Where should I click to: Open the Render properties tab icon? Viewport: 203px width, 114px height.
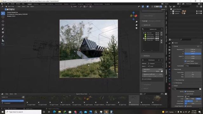pyautogui.click(x=169, y=47)
